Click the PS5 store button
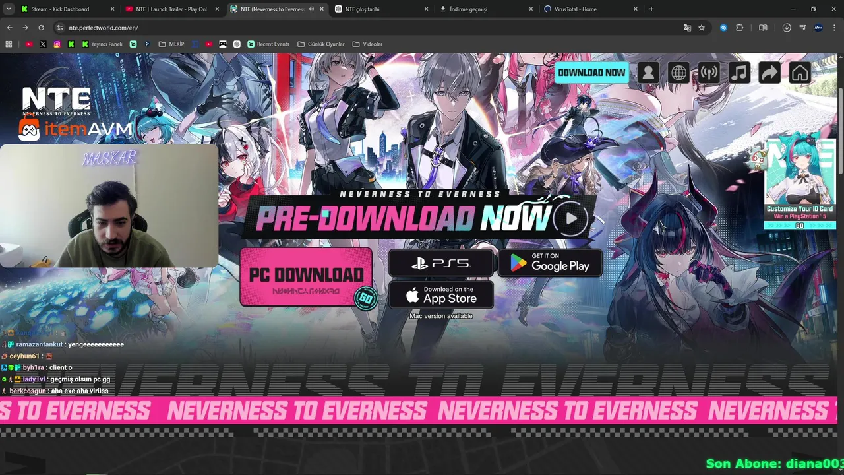This screenshot has width=844, height=475. pyautogui.click(x=441, y=263)
